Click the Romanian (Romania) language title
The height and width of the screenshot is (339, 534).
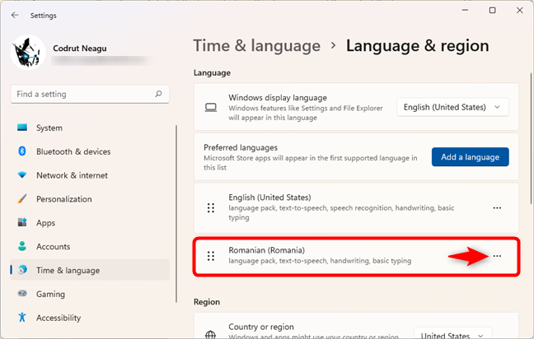point(267,250)
